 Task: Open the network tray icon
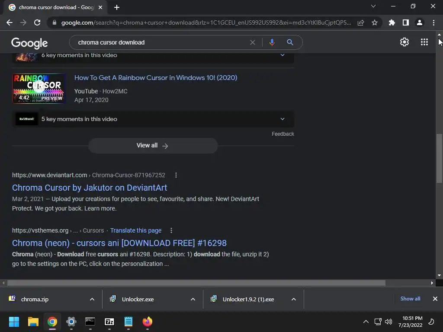(378, 322)
